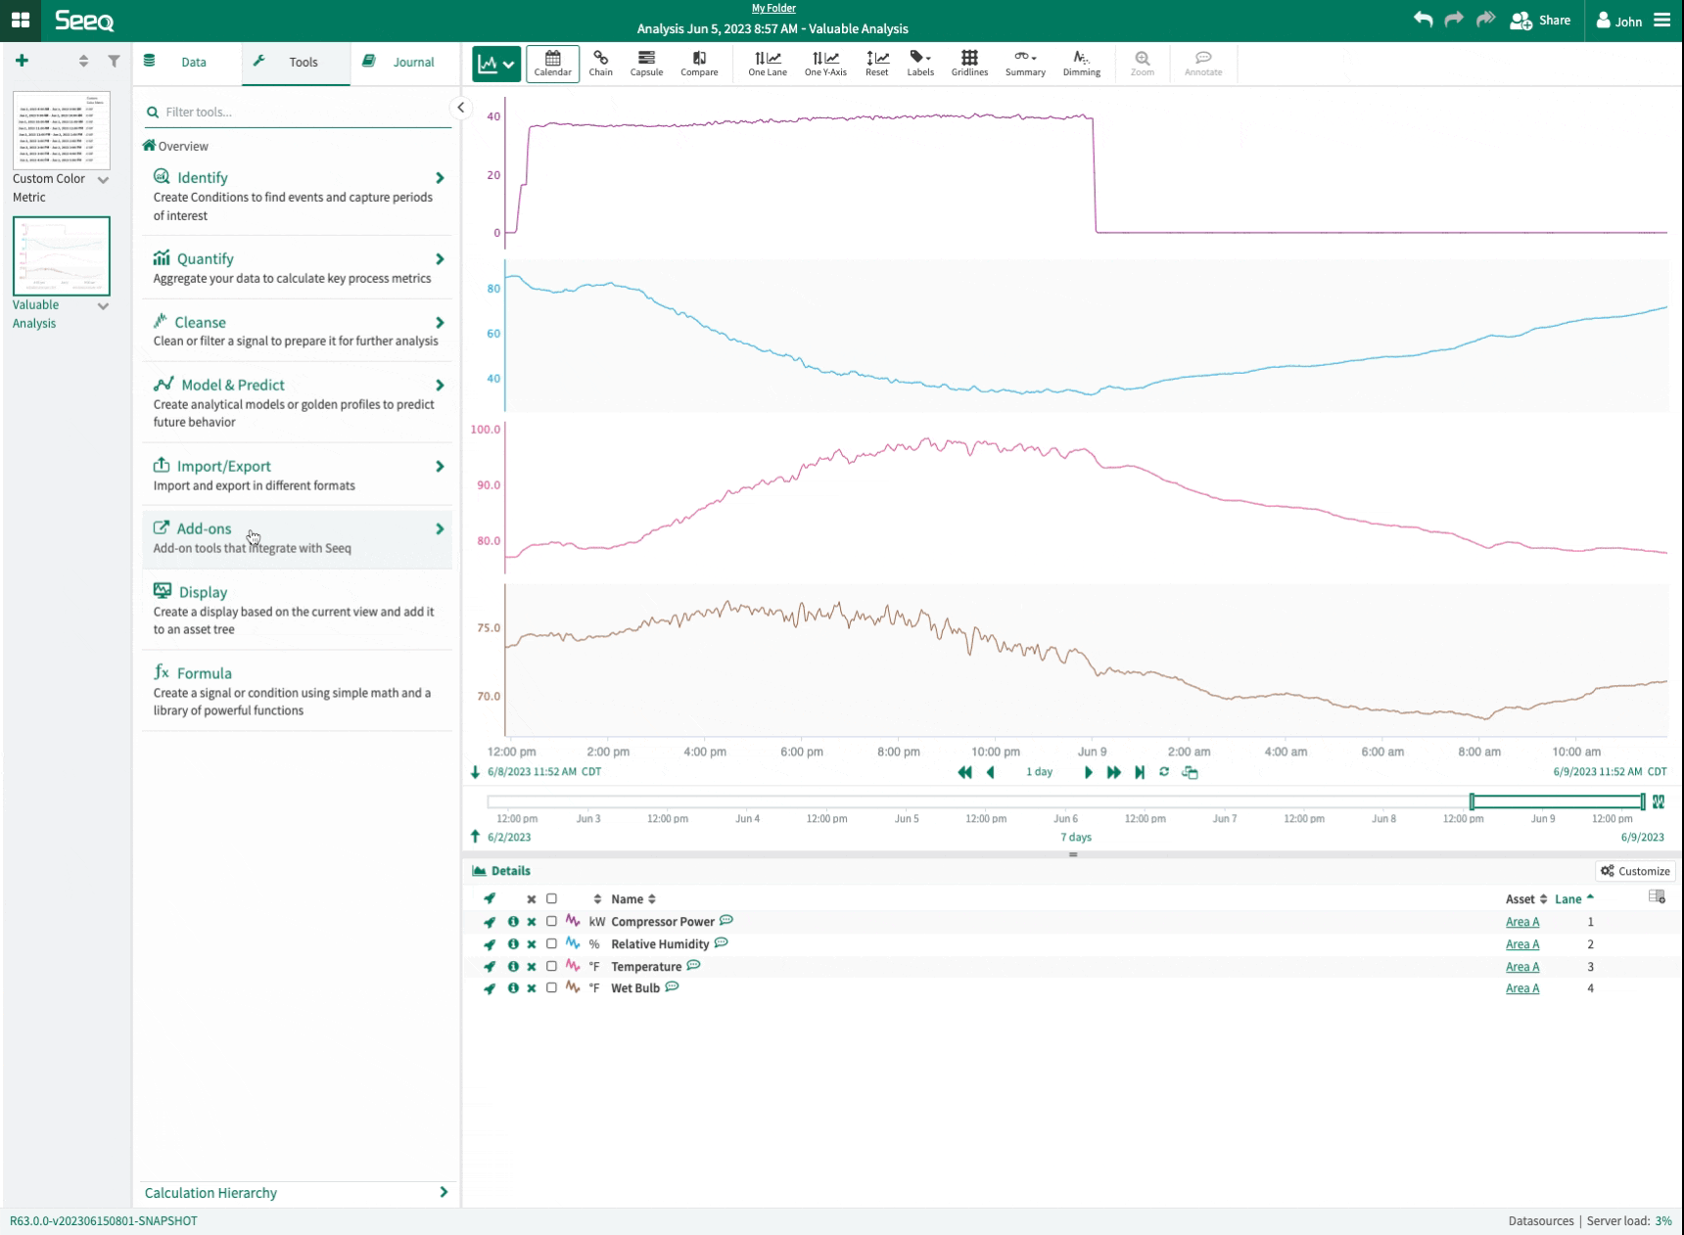
Task: Go to tools Overview
Action: (x=176, y=146)
